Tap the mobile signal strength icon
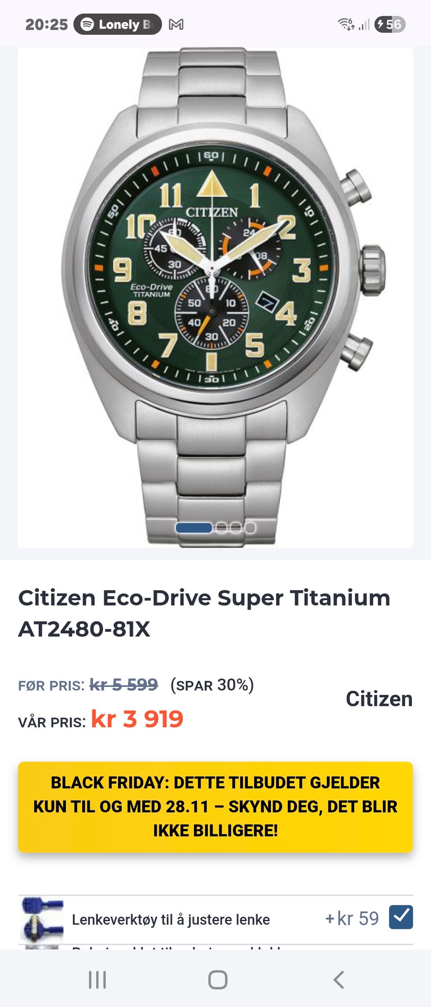Image resolution: width=431 pixels, height=1007 pixels. [364, 24]
